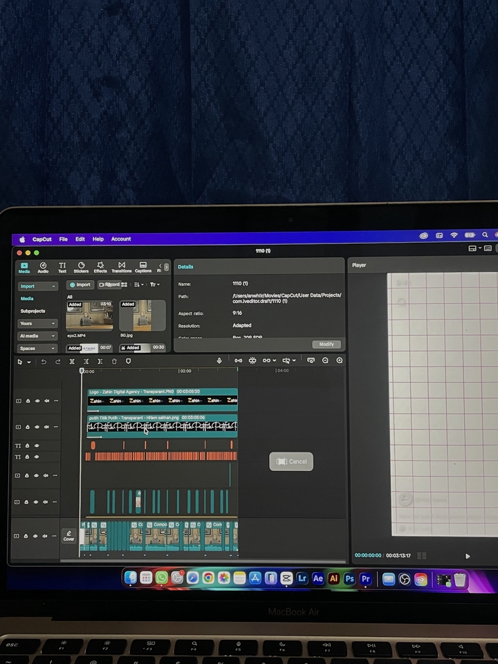This screenshot has height=664, width=498.
Task: Click the Delete trash icon in timeline toolbar
Action: pyautogui.click(x=114, y=361)
